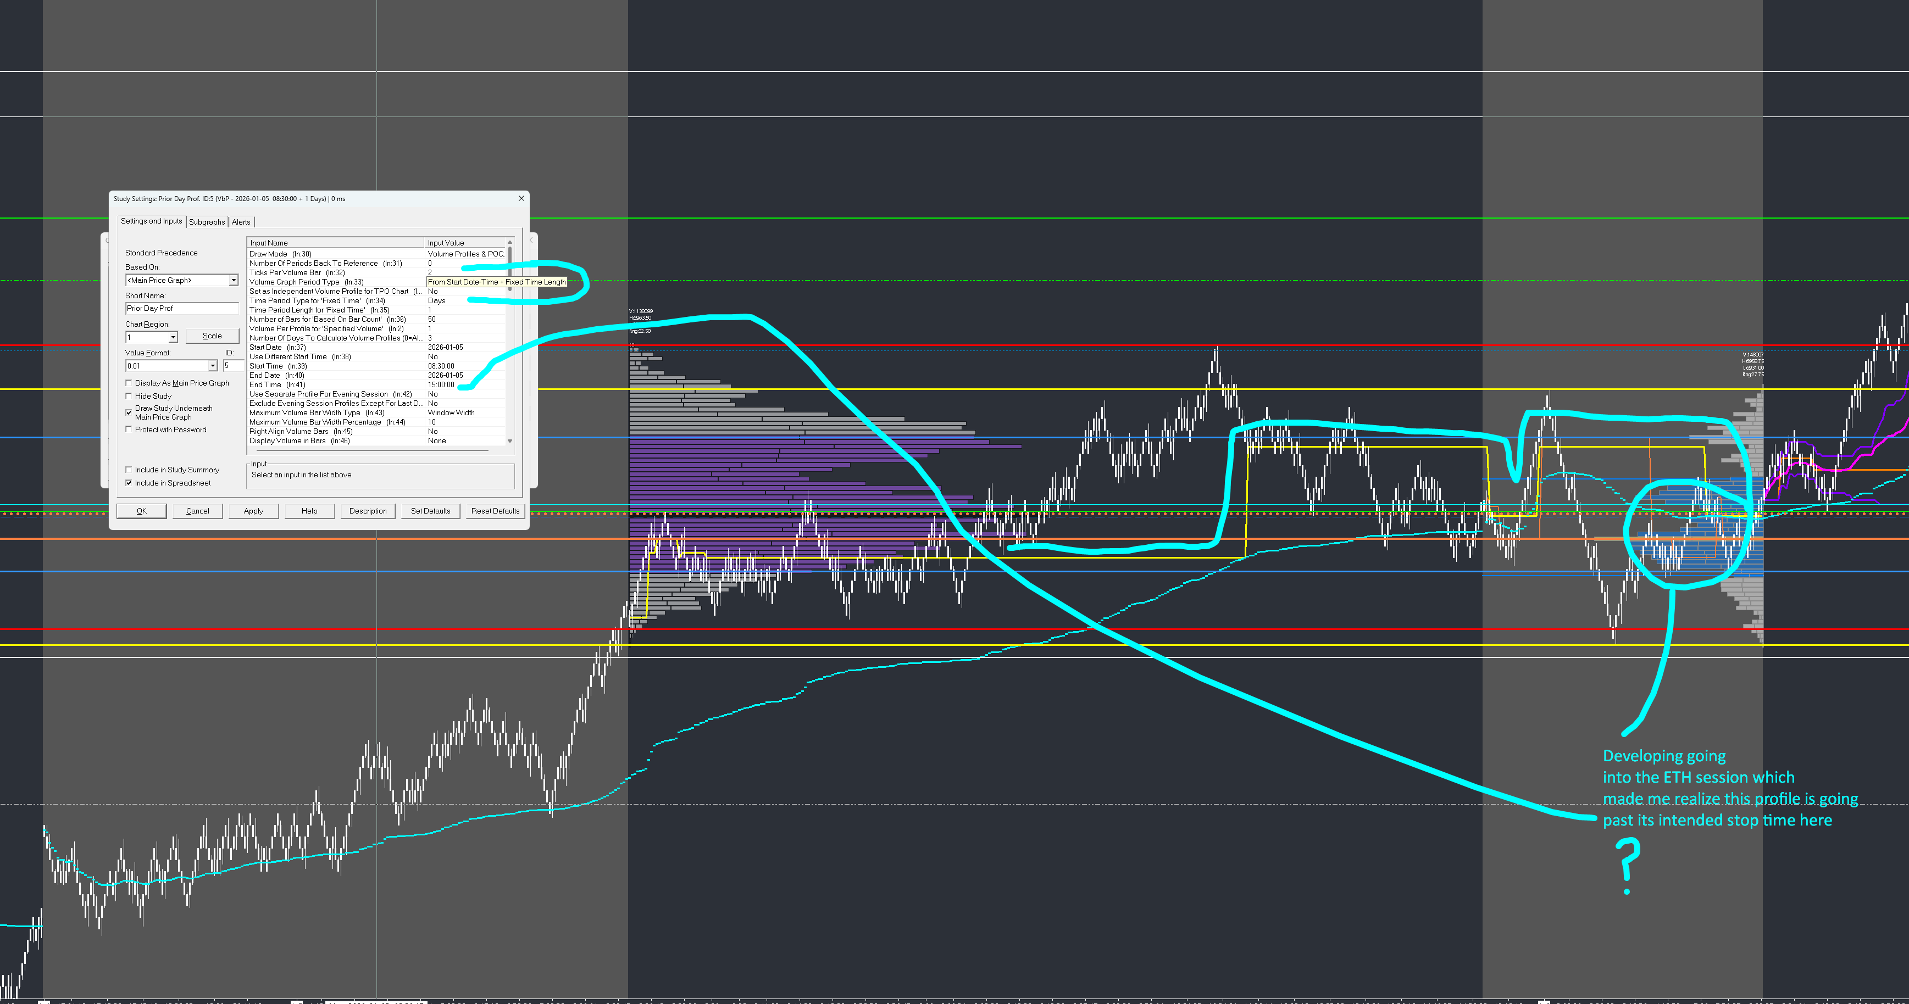This screenshot has width=1909, height=1004.
Task: Open the Based On dropdown
Action: click(232, 280)
